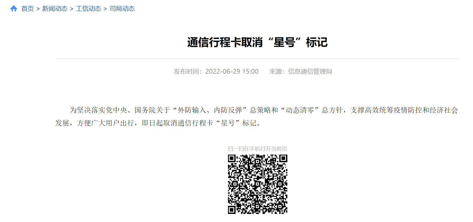Open the 首页 breadcrumb link
The width and height of the screenshot is (473, 222).
tap(28, 9)
